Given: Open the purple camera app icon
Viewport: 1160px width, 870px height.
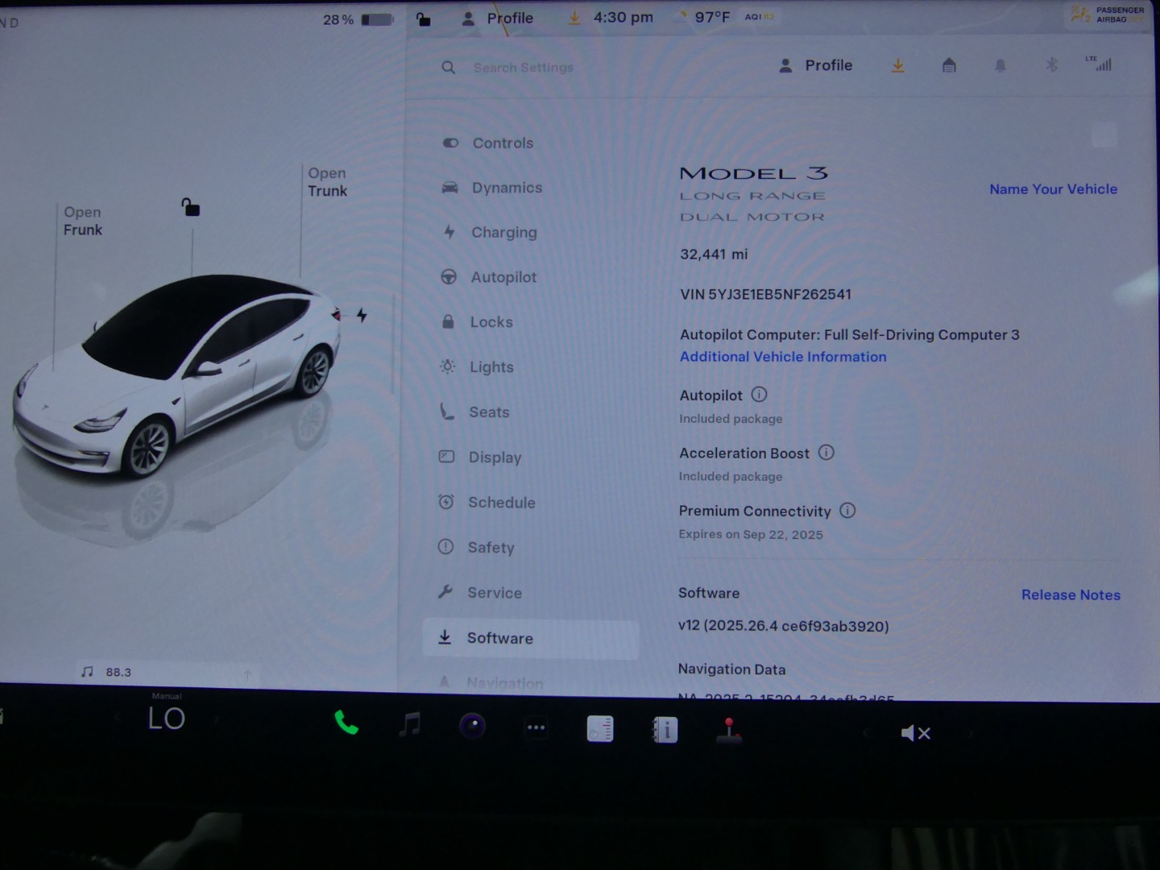Looking at the screenshot, I should click(473, 726).
